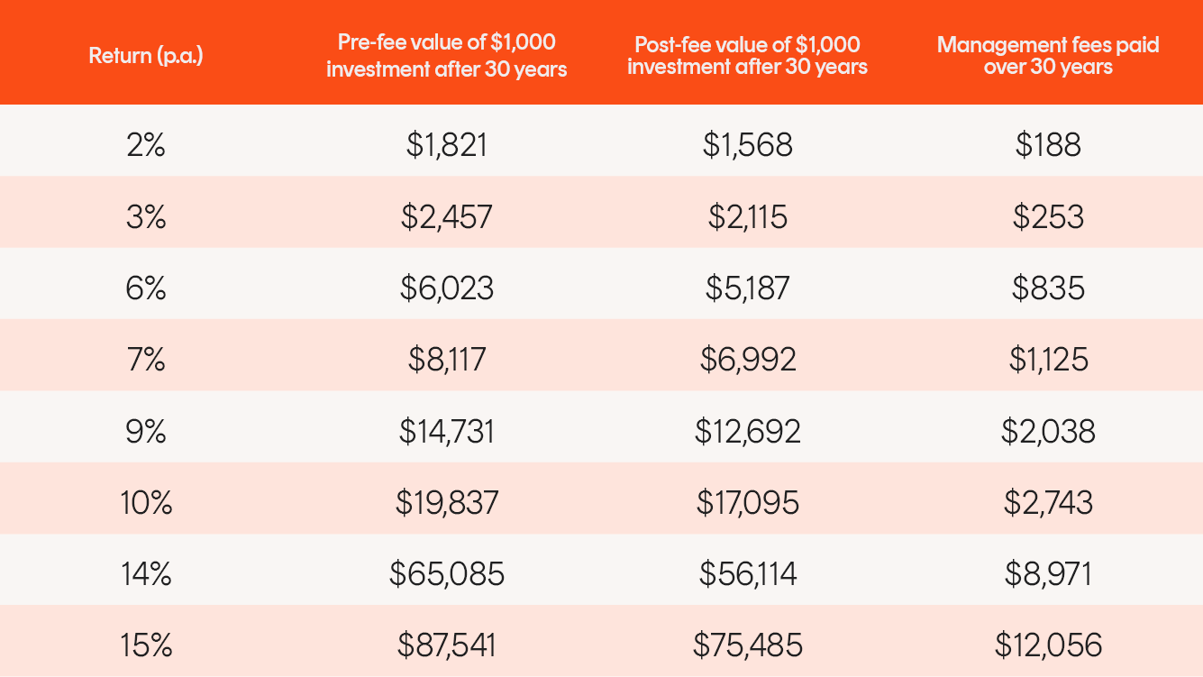
Task: Click the $2,115 post-fee value
Action: point(748,216)
